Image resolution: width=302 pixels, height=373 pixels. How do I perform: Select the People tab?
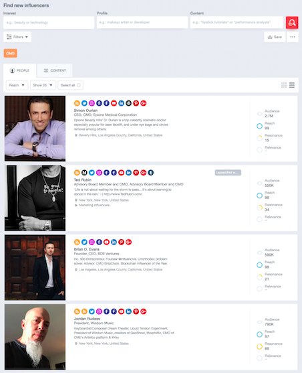19,70
